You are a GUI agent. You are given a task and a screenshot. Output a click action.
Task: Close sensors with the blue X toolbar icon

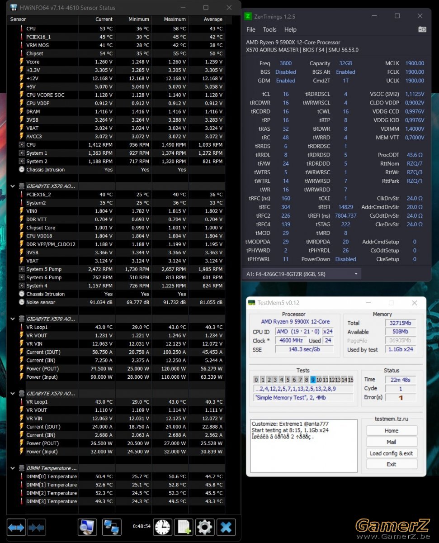pos(226,527)
